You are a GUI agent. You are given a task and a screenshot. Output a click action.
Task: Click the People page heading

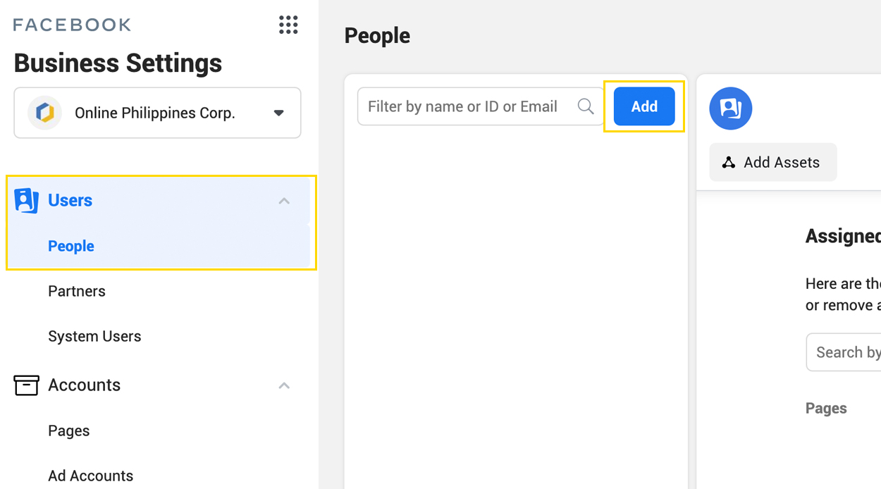click(x=377, y=35)
